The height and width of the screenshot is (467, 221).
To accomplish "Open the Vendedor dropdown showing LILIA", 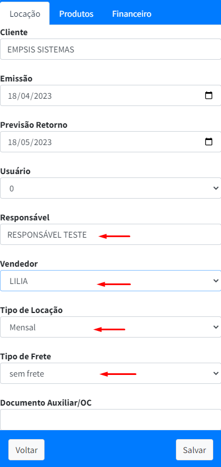I will tap(110, 281).
